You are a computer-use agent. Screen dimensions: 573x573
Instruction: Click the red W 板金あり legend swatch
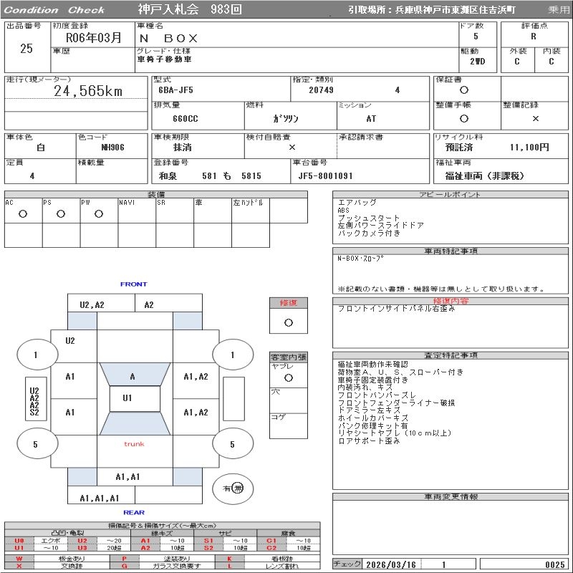(x=19, y=558)
